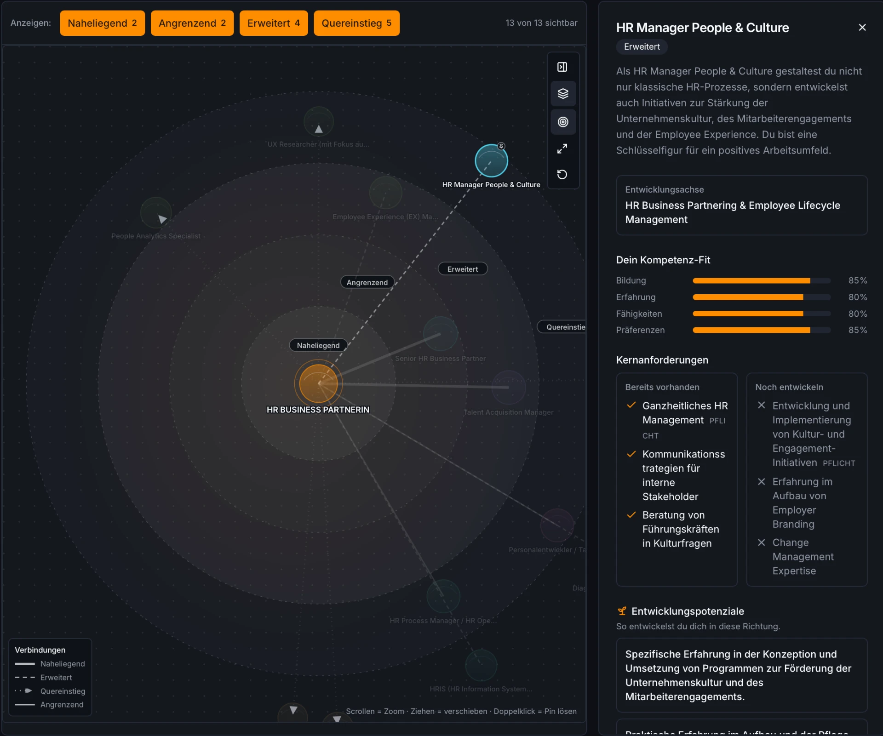The height and width of the screenshot is (736, 883).
Task: Click '13 von 13 sichtbar' counter
Action: pyautogui.click(x=541, y=23)
